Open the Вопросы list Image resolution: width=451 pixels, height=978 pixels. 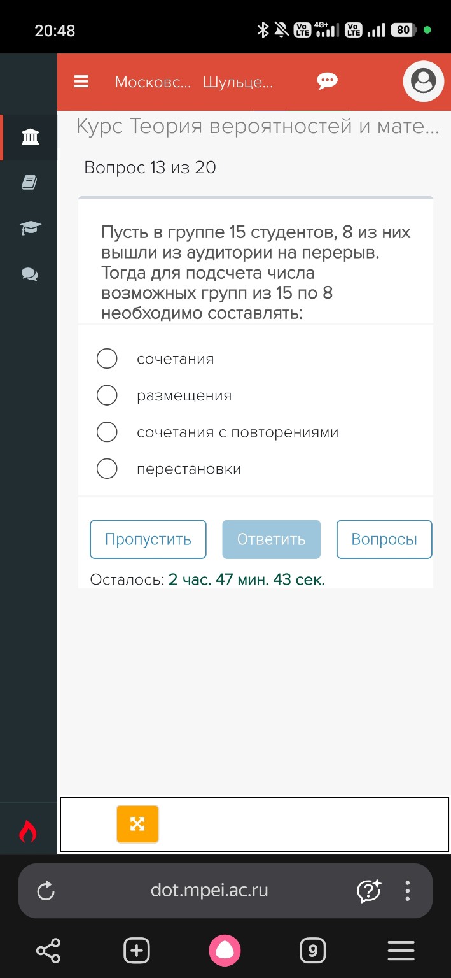click(x=384, y=539)
